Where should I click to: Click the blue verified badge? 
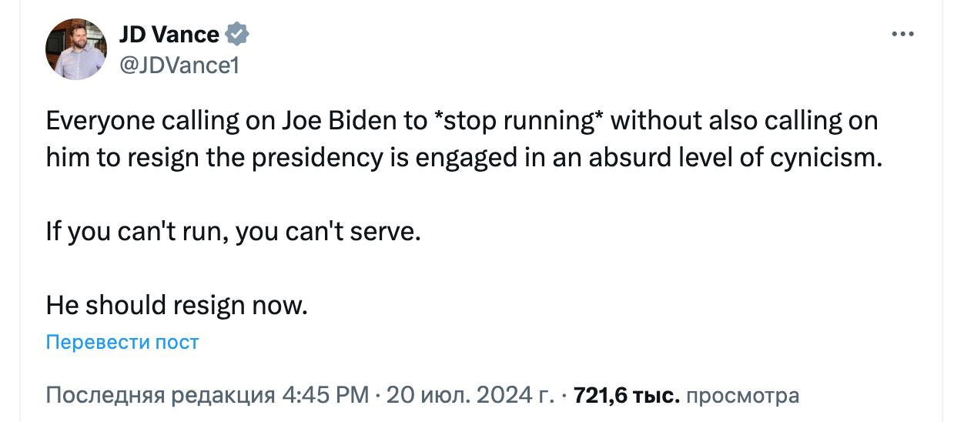coord(237,35)
